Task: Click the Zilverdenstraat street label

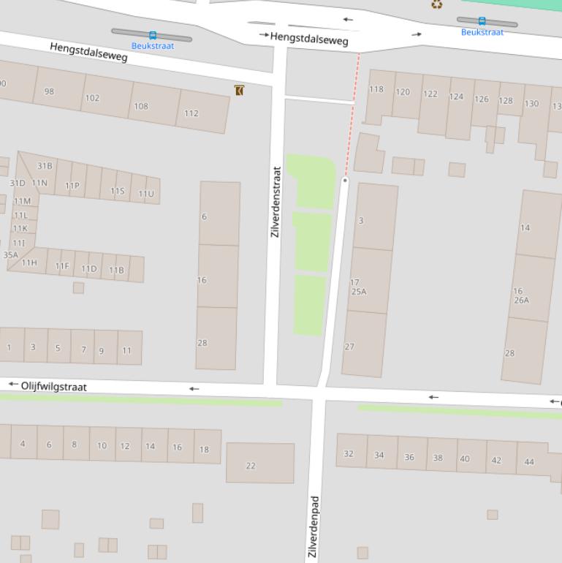Action: click(276, 201)
